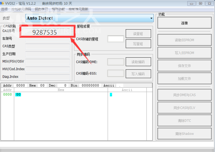Image resolution: width=215 pixels, height=152 pixels.
Task: Click the CAS序号 field showing 9287535
Action: 48,32
